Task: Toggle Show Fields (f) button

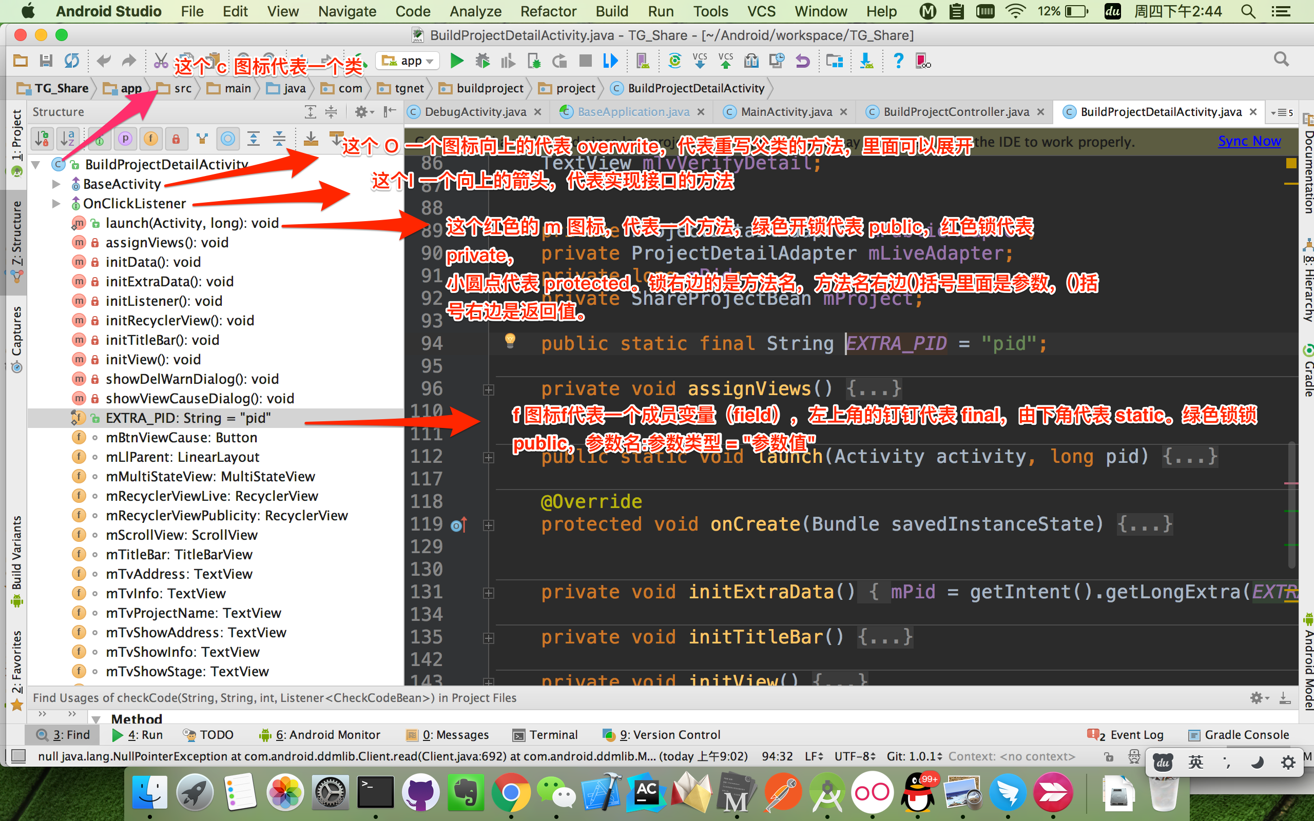Action: [x=151, y=139]
